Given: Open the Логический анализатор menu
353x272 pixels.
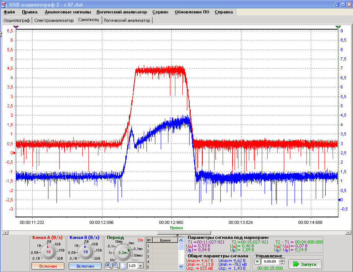Looking at the screenshot, I should tap(122, 12).
